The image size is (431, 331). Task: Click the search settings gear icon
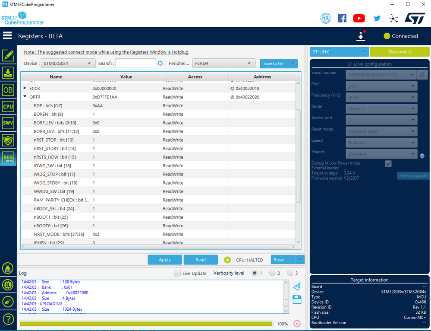click(160, 64)
